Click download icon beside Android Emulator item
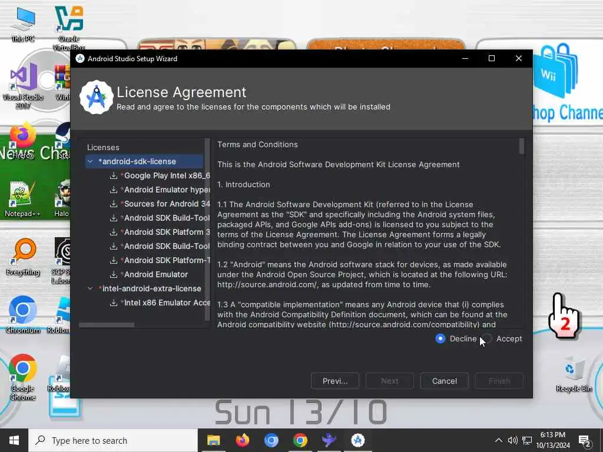603x452 pixels. [x=114, y=274]
